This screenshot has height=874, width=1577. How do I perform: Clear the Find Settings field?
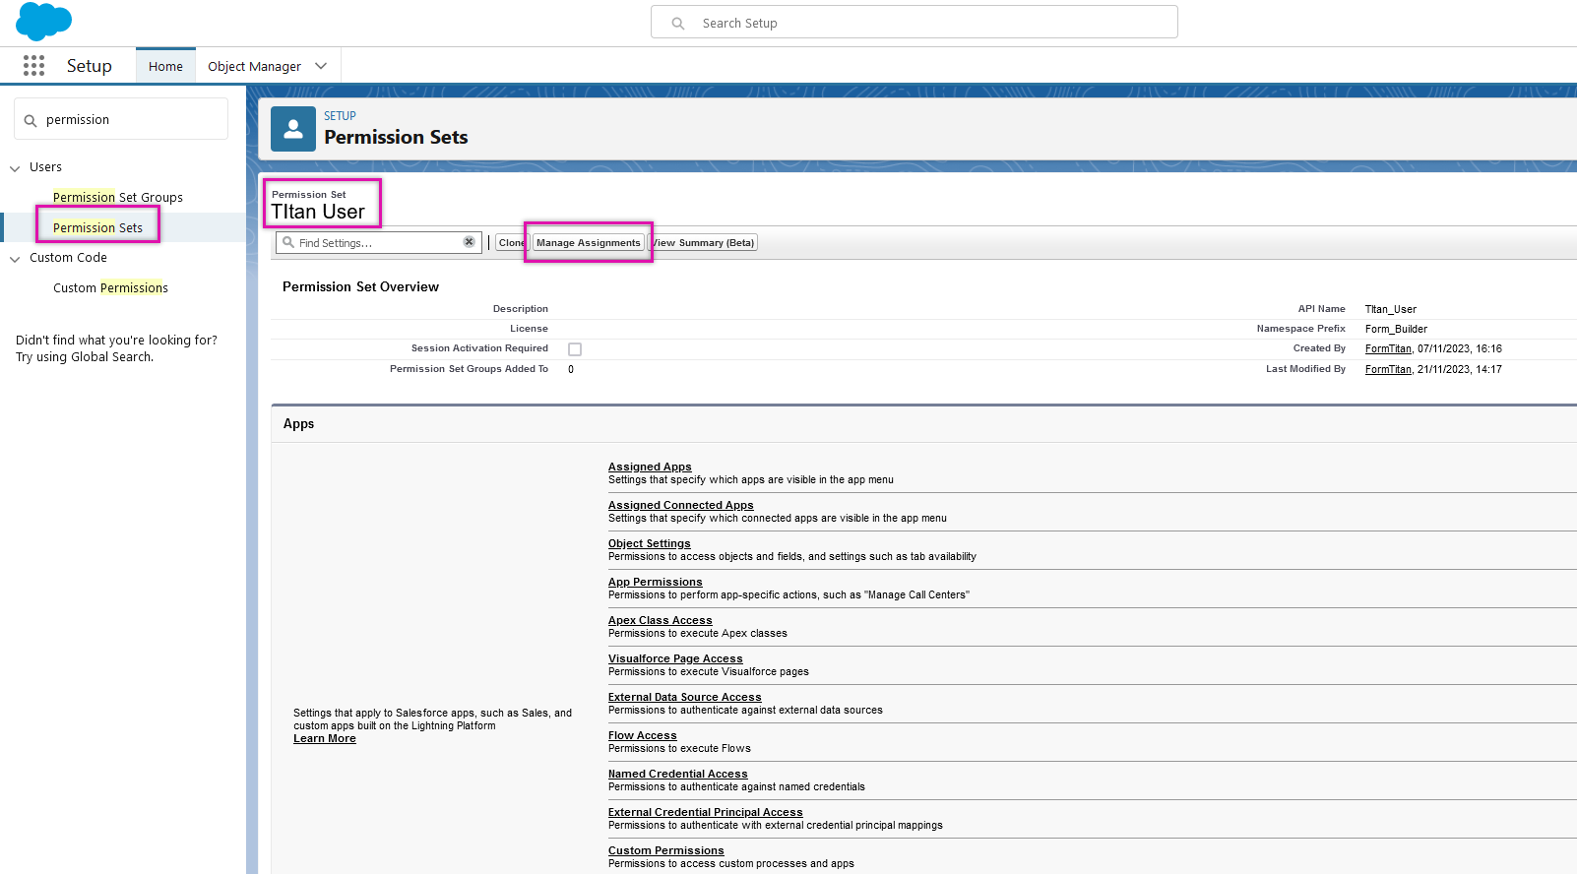470,242
